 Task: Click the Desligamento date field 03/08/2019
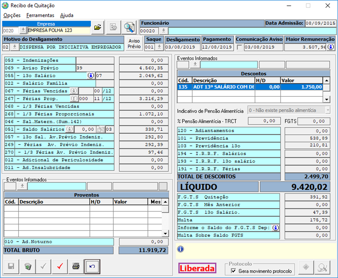click(x=183, y=47)
